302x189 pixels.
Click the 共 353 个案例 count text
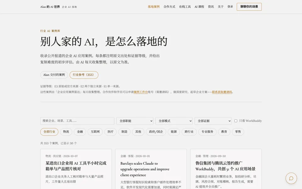click(x=59, y=143)
